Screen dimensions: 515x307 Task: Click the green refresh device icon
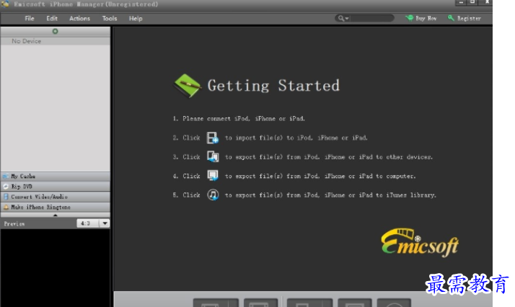click(x=55, y=31)
